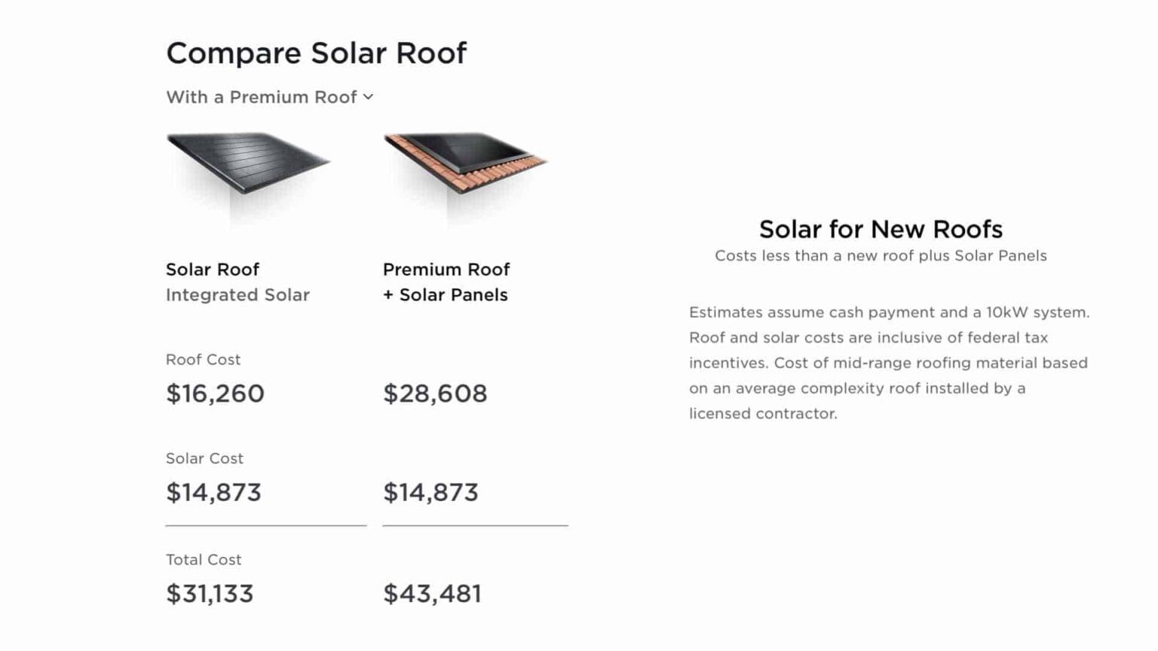This screenshot has height=651, width=1158.
Task: Click the 'Solar for New Roofs' heading
Action: pyautogui.click(x=880, y=229)
